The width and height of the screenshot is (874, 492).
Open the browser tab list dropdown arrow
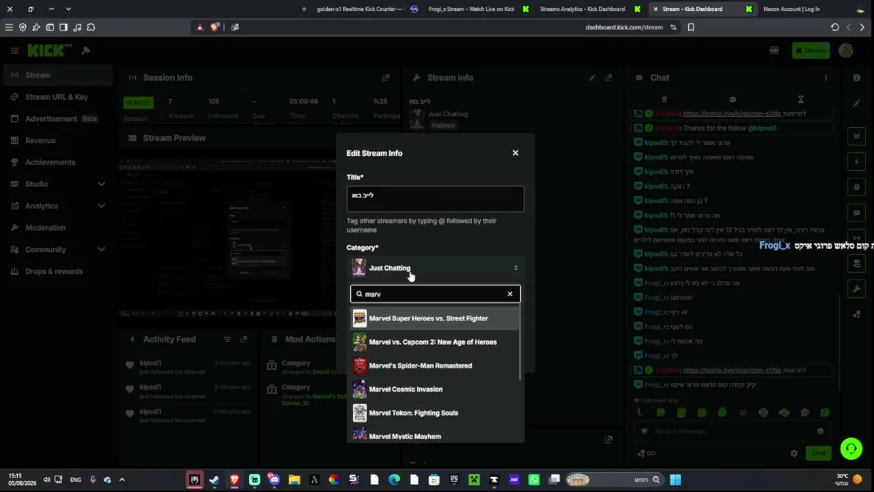[x=68, y=9]
